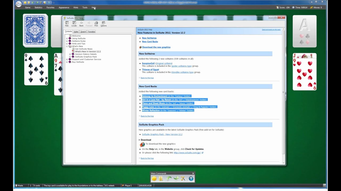This screenshot has width=341, height=191.
Task: Click the Player 1 flag icon in status bar
Action: [x=123, y=186]
